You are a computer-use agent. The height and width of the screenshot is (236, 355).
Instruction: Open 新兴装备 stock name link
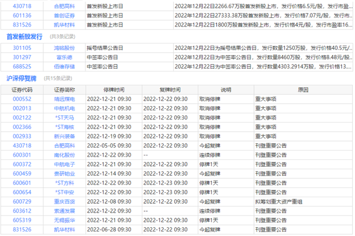(x=64, y=136)
